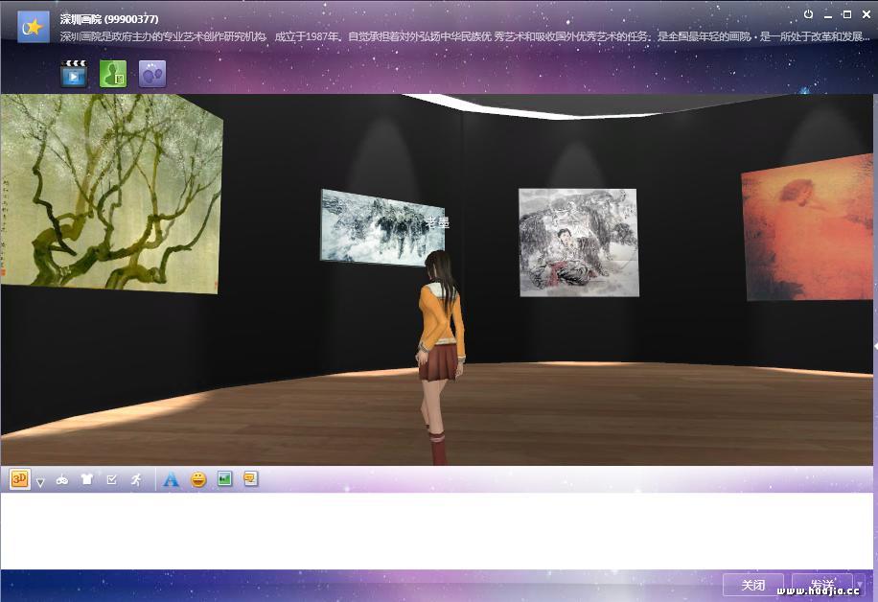
Task: Click the small arrow on the right edge of the 3D scene
Action: [x=875, y=347]
